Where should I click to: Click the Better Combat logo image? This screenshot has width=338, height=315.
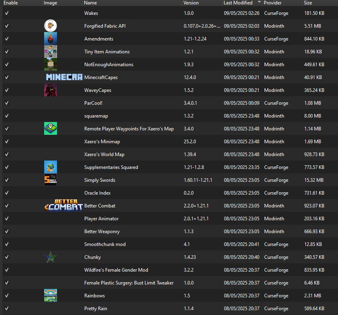click(x=64, y=205)
